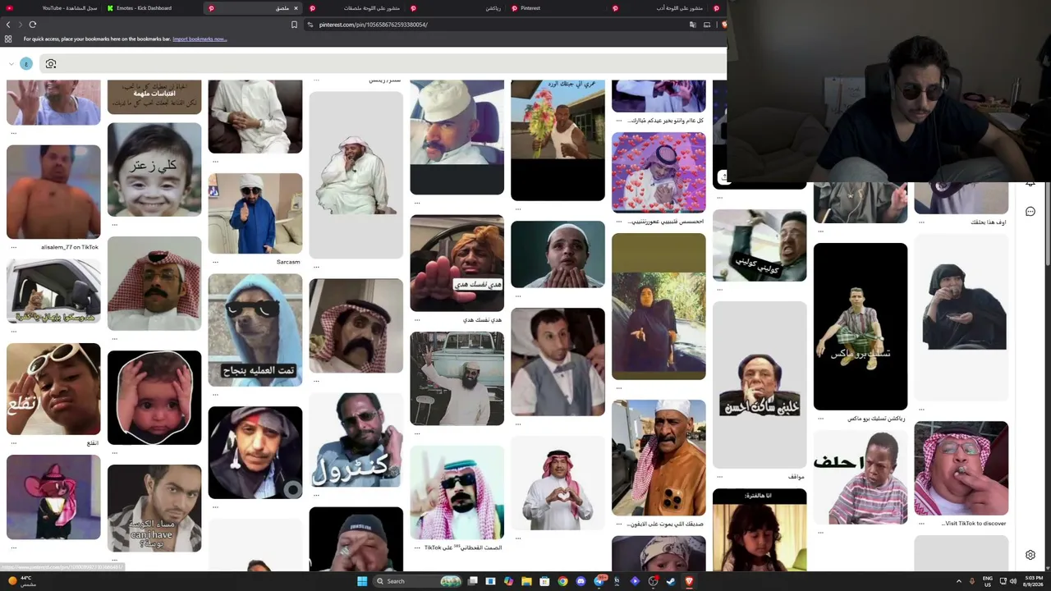Show hidden system tray icons
The height and width of the screenshot is (591, 1051).
tap(958, 581)
